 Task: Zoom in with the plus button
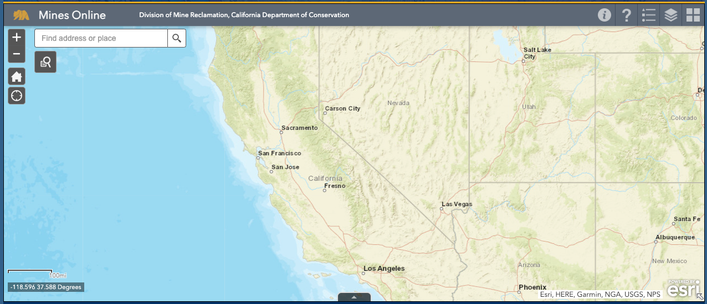coord(17,38)
